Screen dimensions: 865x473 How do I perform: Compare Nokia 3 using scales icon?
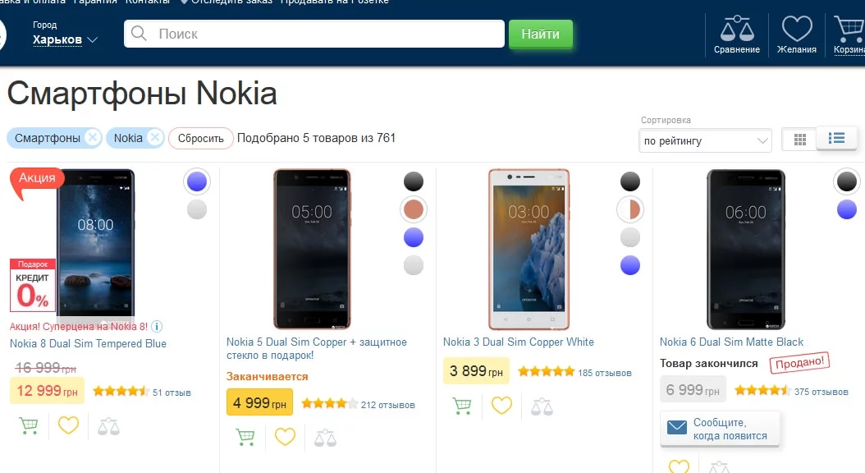coord(542,406)
